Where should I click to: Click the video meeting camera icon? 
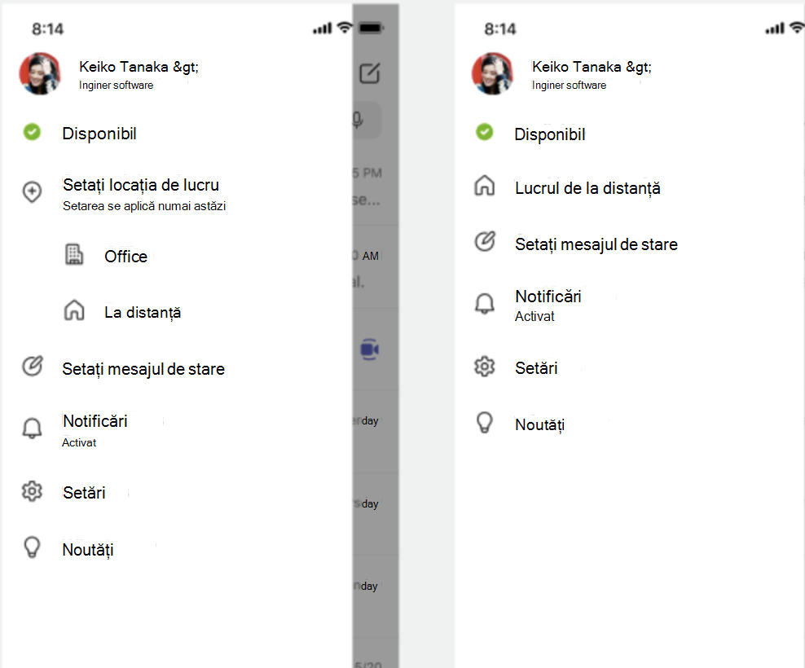pos(370,349)
